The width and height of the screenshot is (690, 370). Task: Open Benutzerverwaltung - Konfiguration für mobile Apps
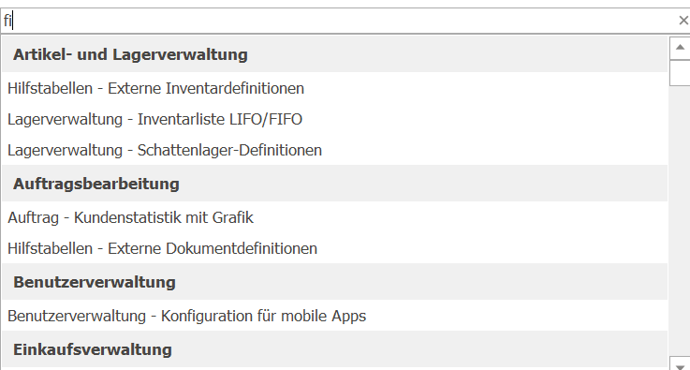[334, 316]
